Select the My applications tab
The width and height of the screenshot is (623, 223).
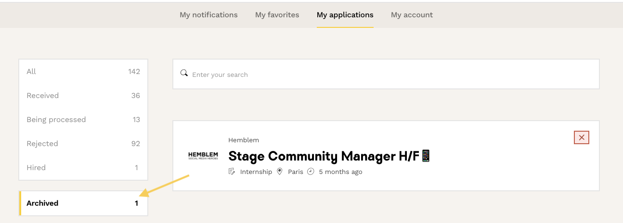point(345,15)
